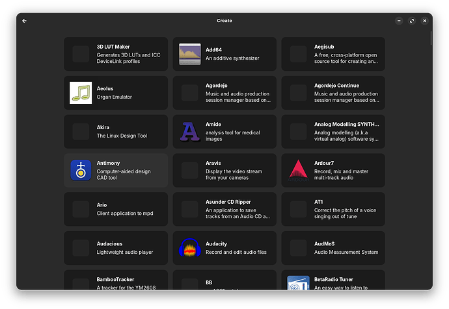Close the Create window

(x=425, y=21)
